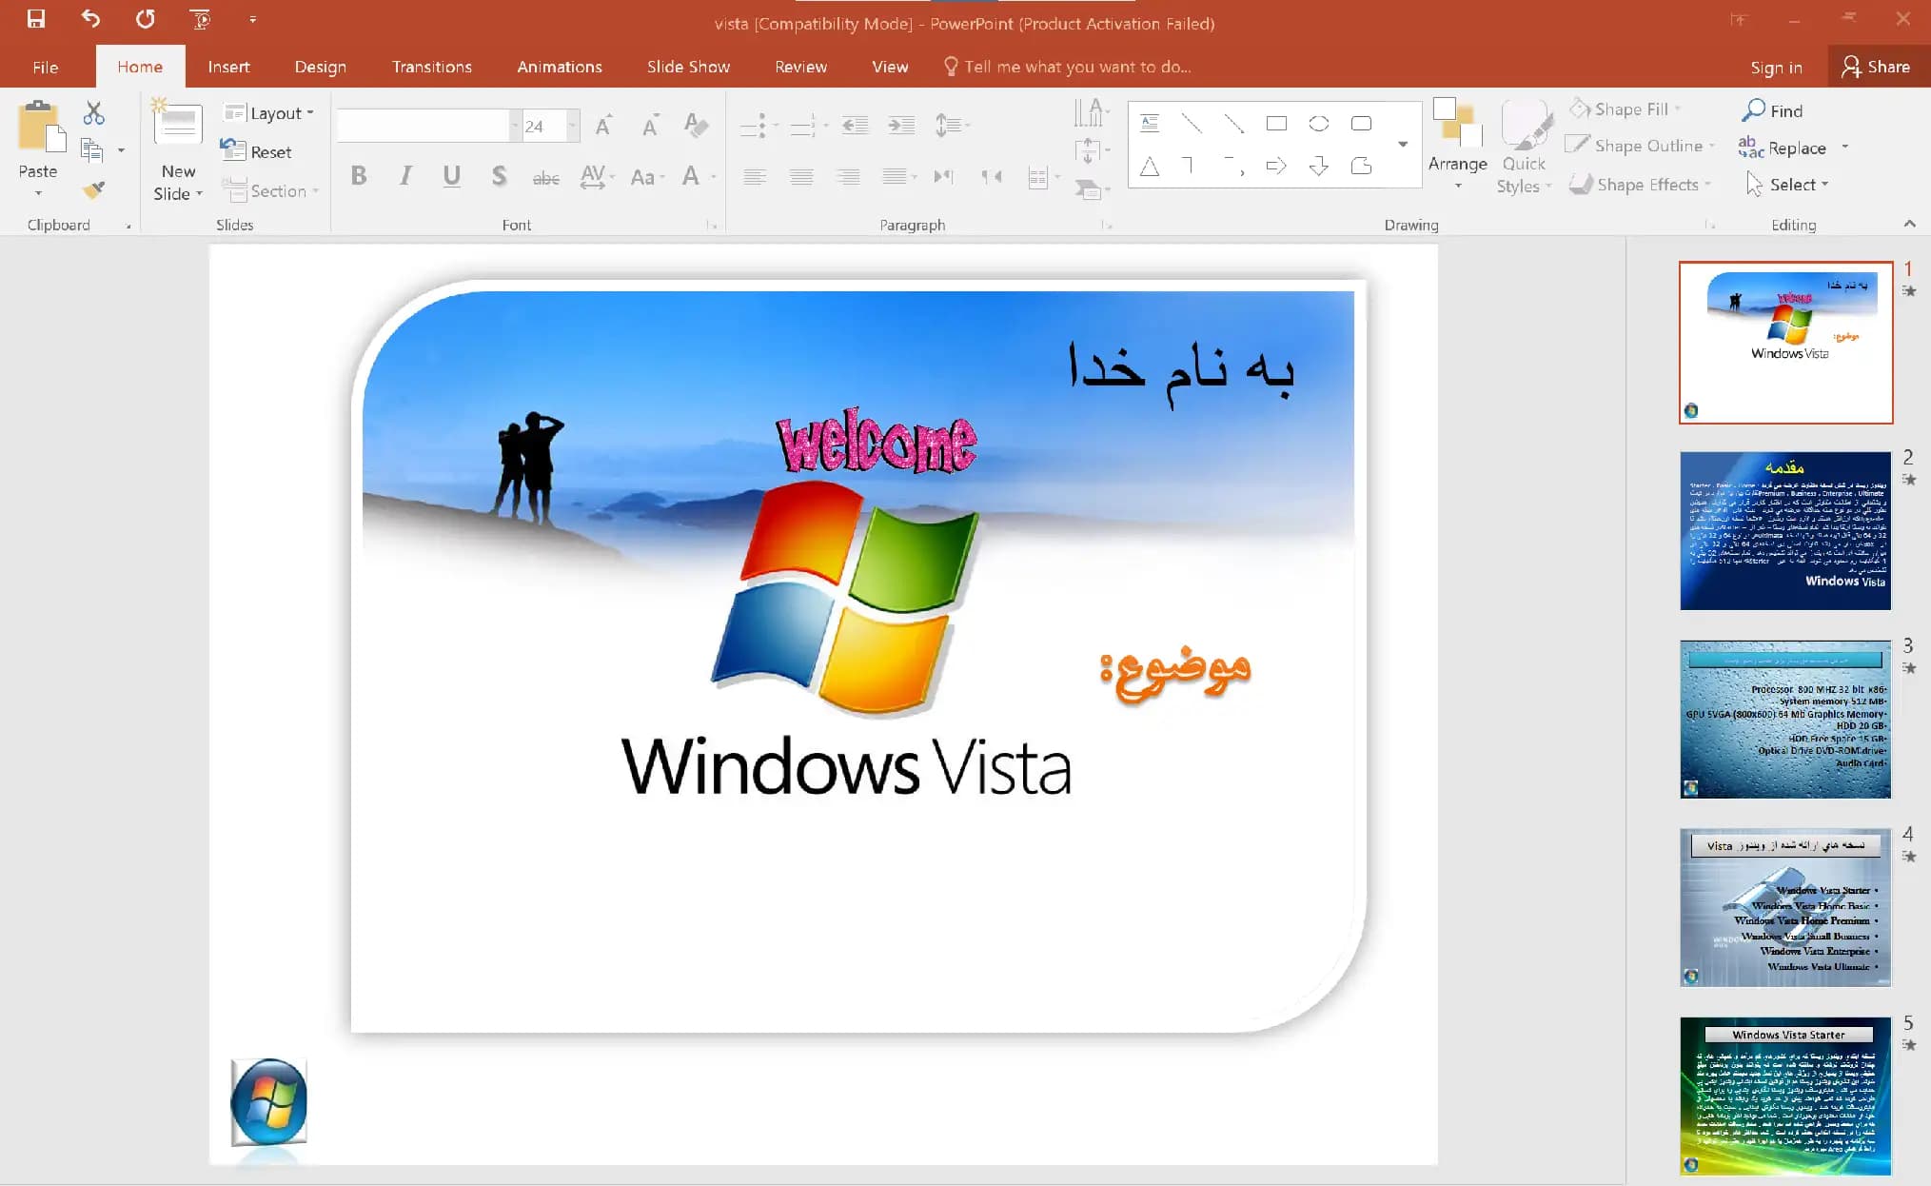Collapse the ribbon with the arrow

pos(1909,224)
